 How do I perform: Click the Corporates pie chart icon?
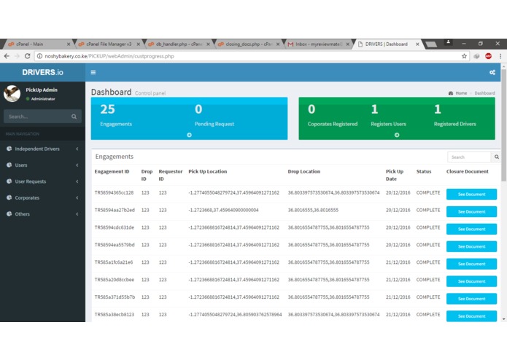click(x=9, y=197)
